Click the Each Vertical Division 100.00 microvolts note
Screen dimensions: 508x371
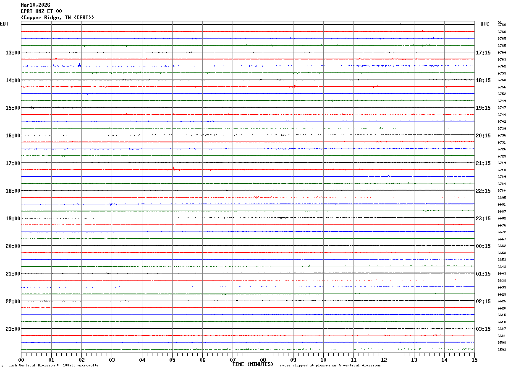click(x=53, y=366)
